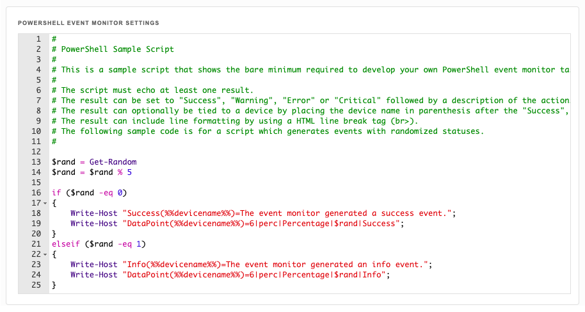The image size is (585, 312).
Task: Click the closing brace on line 20
Action: (x=54, y=234)
